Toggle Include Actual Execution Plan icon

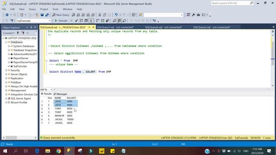[98, 21]
